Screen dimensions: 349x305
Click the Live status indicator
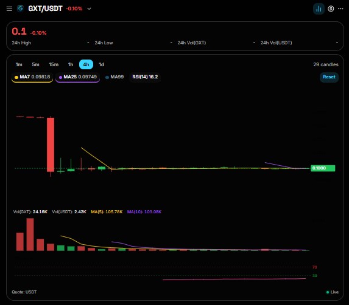click(333, 292)
